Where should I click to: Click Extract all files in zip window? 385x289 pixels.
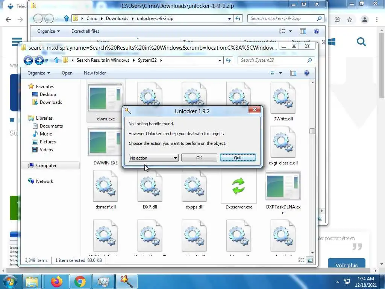(85, 31)
